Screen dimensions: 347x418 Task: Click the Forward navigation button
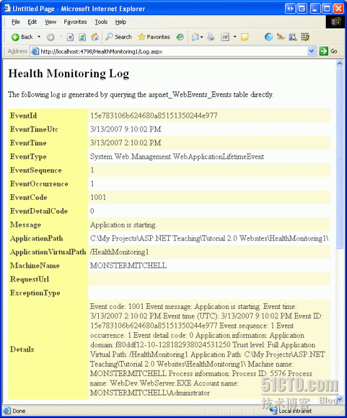(x=51, y=37)
